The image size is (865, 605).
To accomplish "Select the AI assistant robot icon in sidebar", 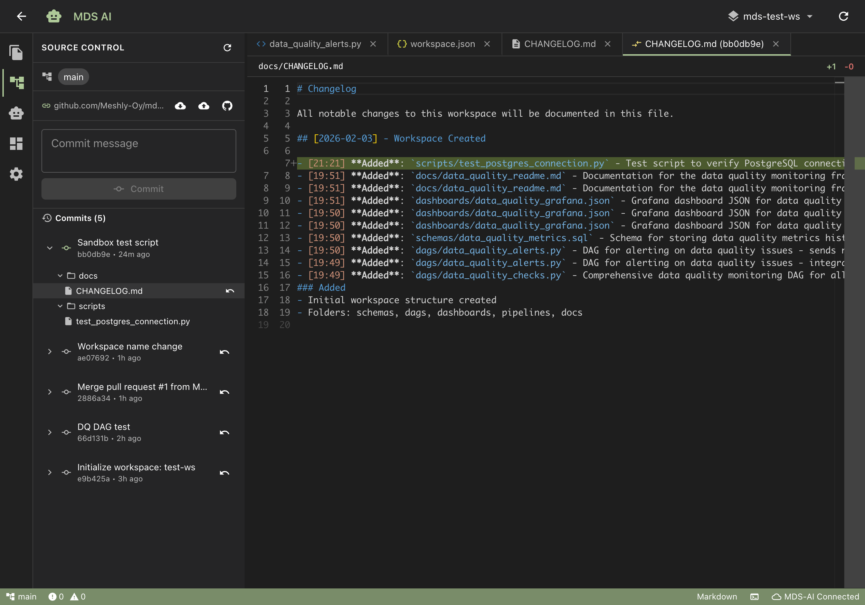I will tap(16, 113).
